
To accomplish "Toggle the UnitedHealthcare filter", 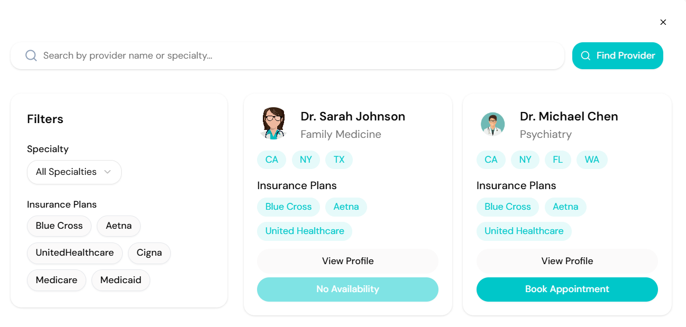I will (x=75, y=253).
